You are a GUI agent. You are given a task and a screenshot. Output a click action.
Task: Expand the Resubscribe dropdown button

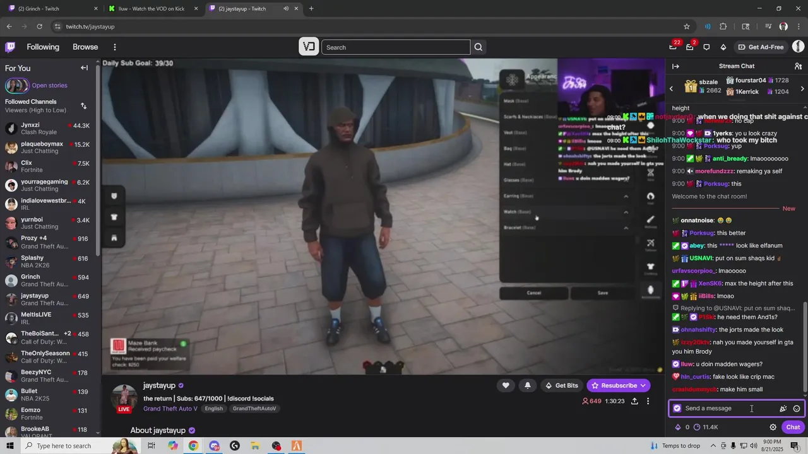(643, 385)
